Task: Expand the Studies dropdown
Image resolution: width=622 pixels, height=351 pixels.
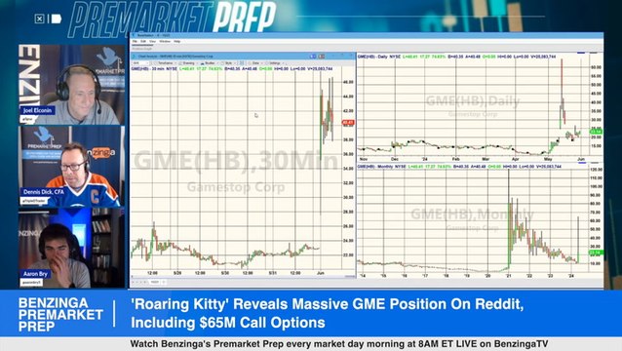Action: click(210, 63)
